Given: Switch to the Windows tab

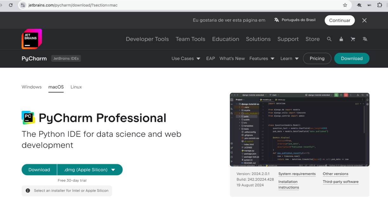Looking at the screenshot, I should (32, 87).
